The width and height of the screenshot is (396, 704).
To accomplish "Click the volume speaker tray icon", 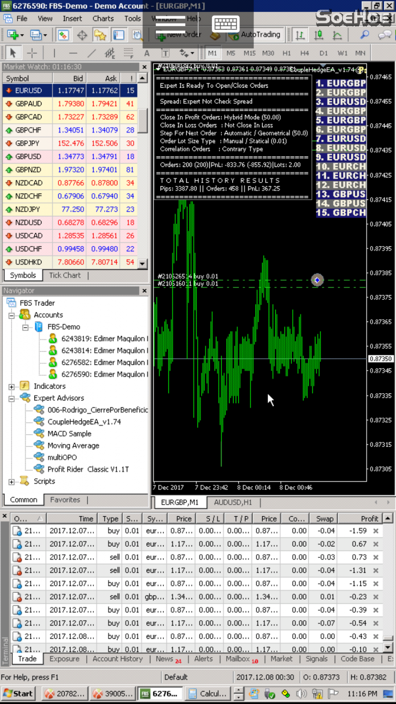I will coord(301,694).
